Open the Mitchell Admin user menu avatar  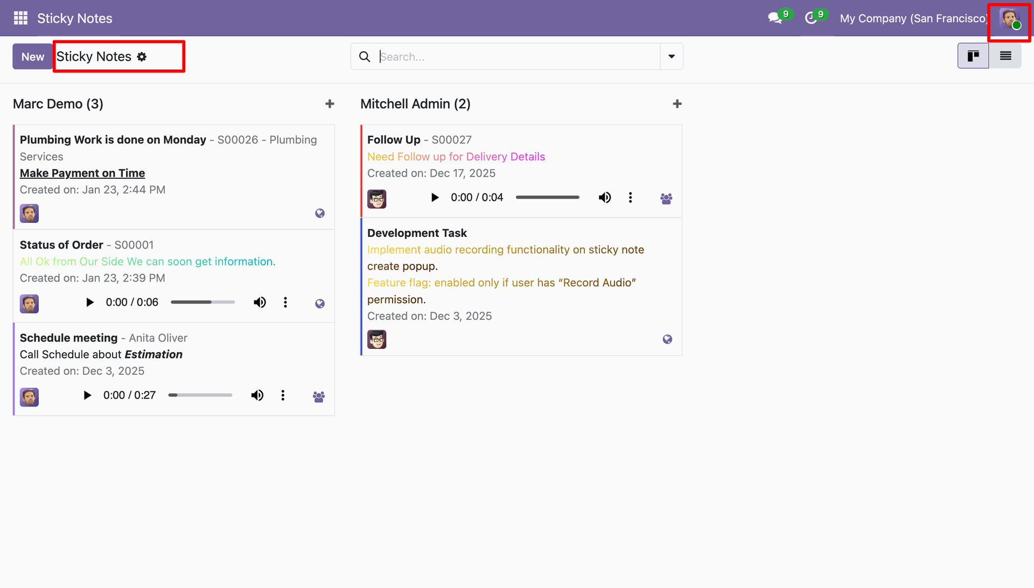1009,18
